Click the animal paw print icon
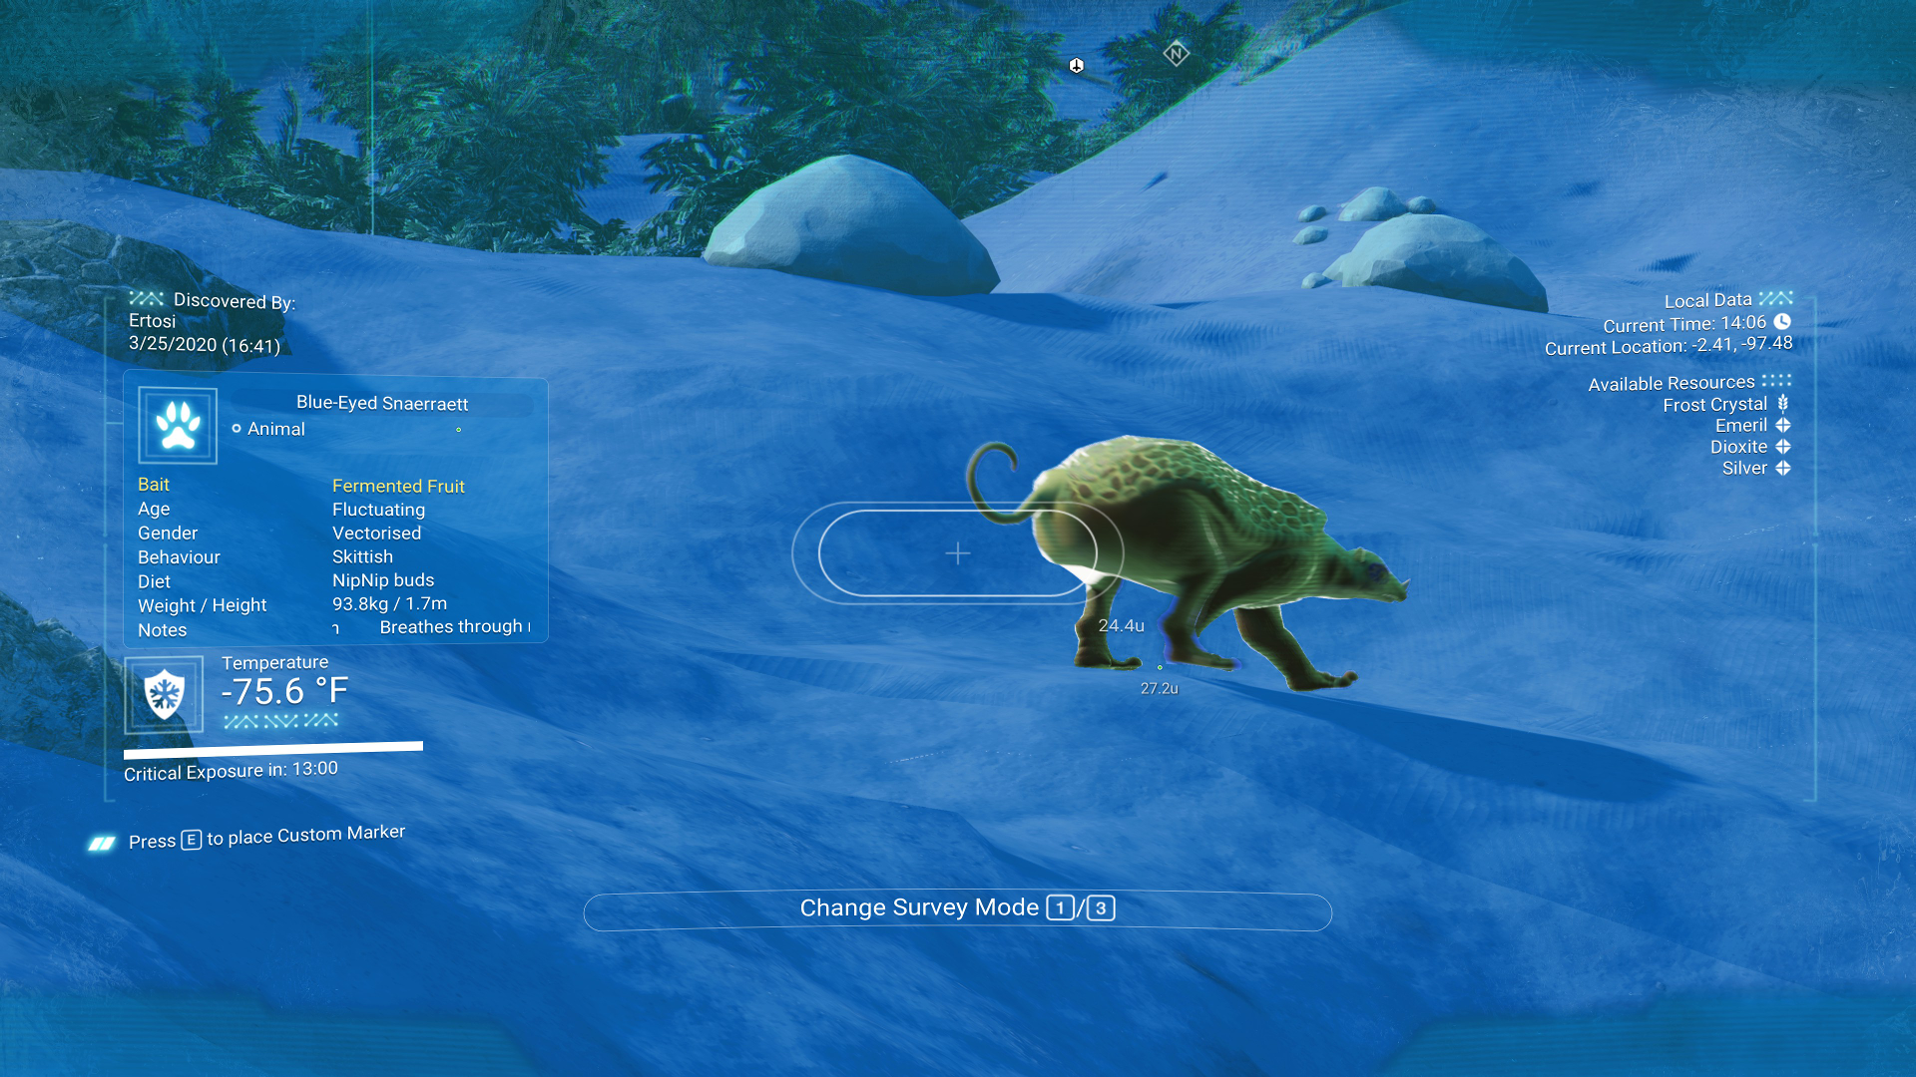The image size is (1916, 1077). (x=178, y=425)
